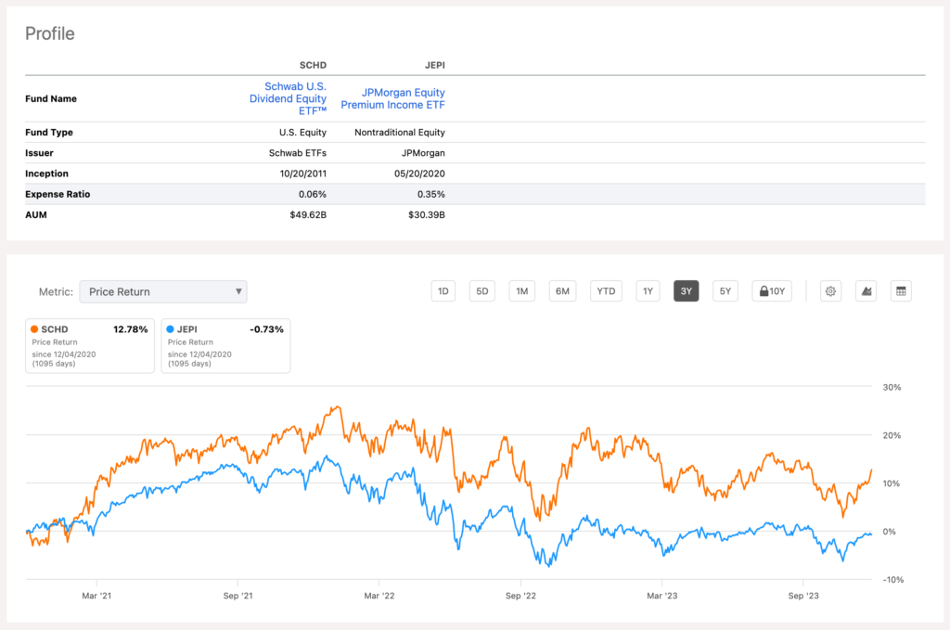Click the 10% y-axis label

click(x=892, y=484)
